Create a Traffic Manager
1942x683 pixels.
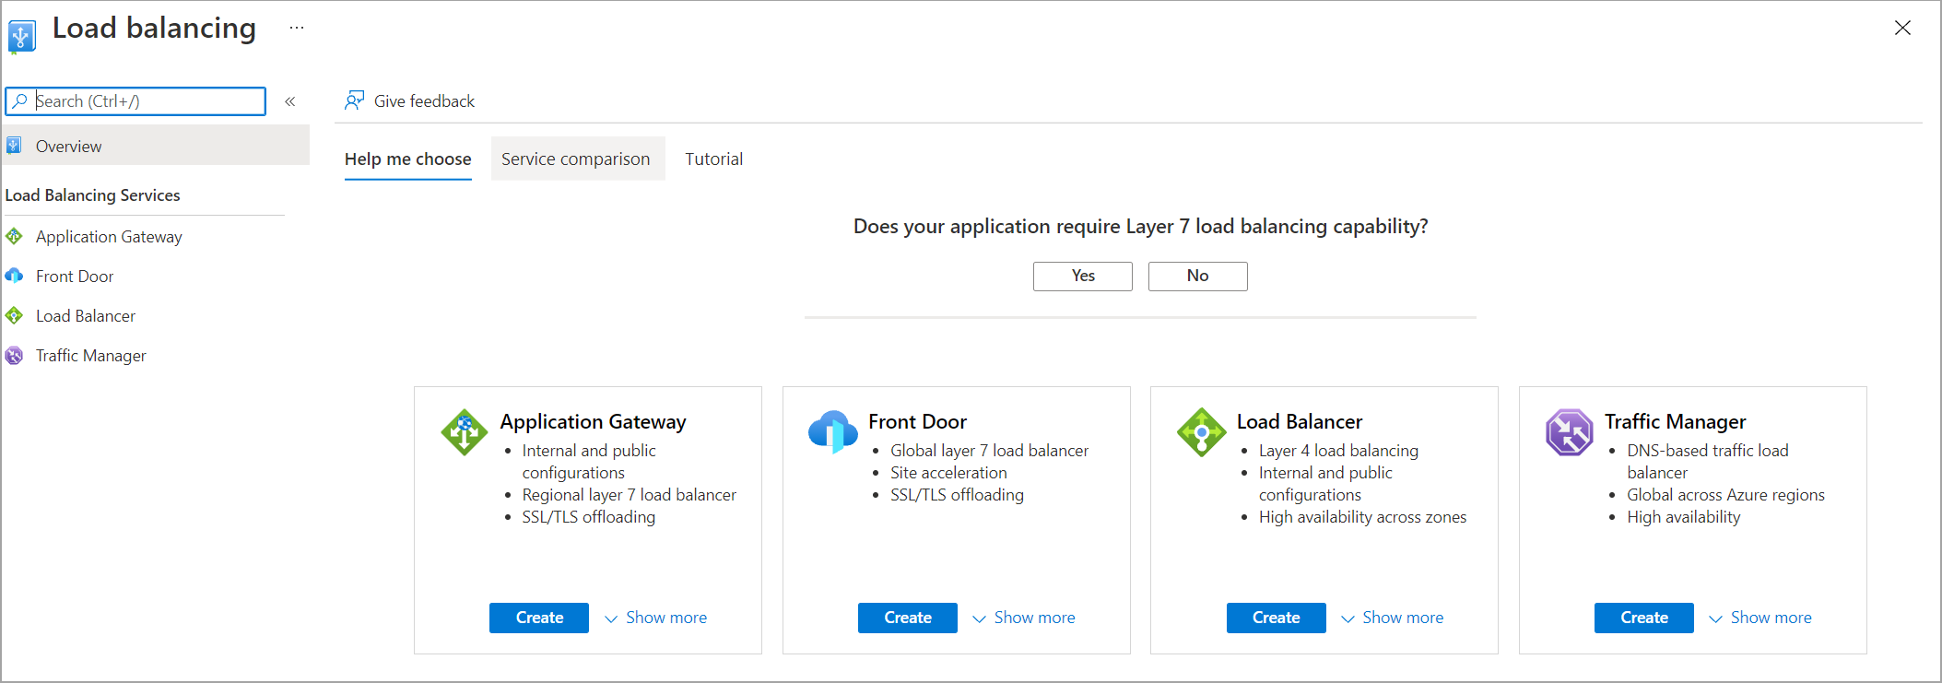click(x=1644, y=618)
